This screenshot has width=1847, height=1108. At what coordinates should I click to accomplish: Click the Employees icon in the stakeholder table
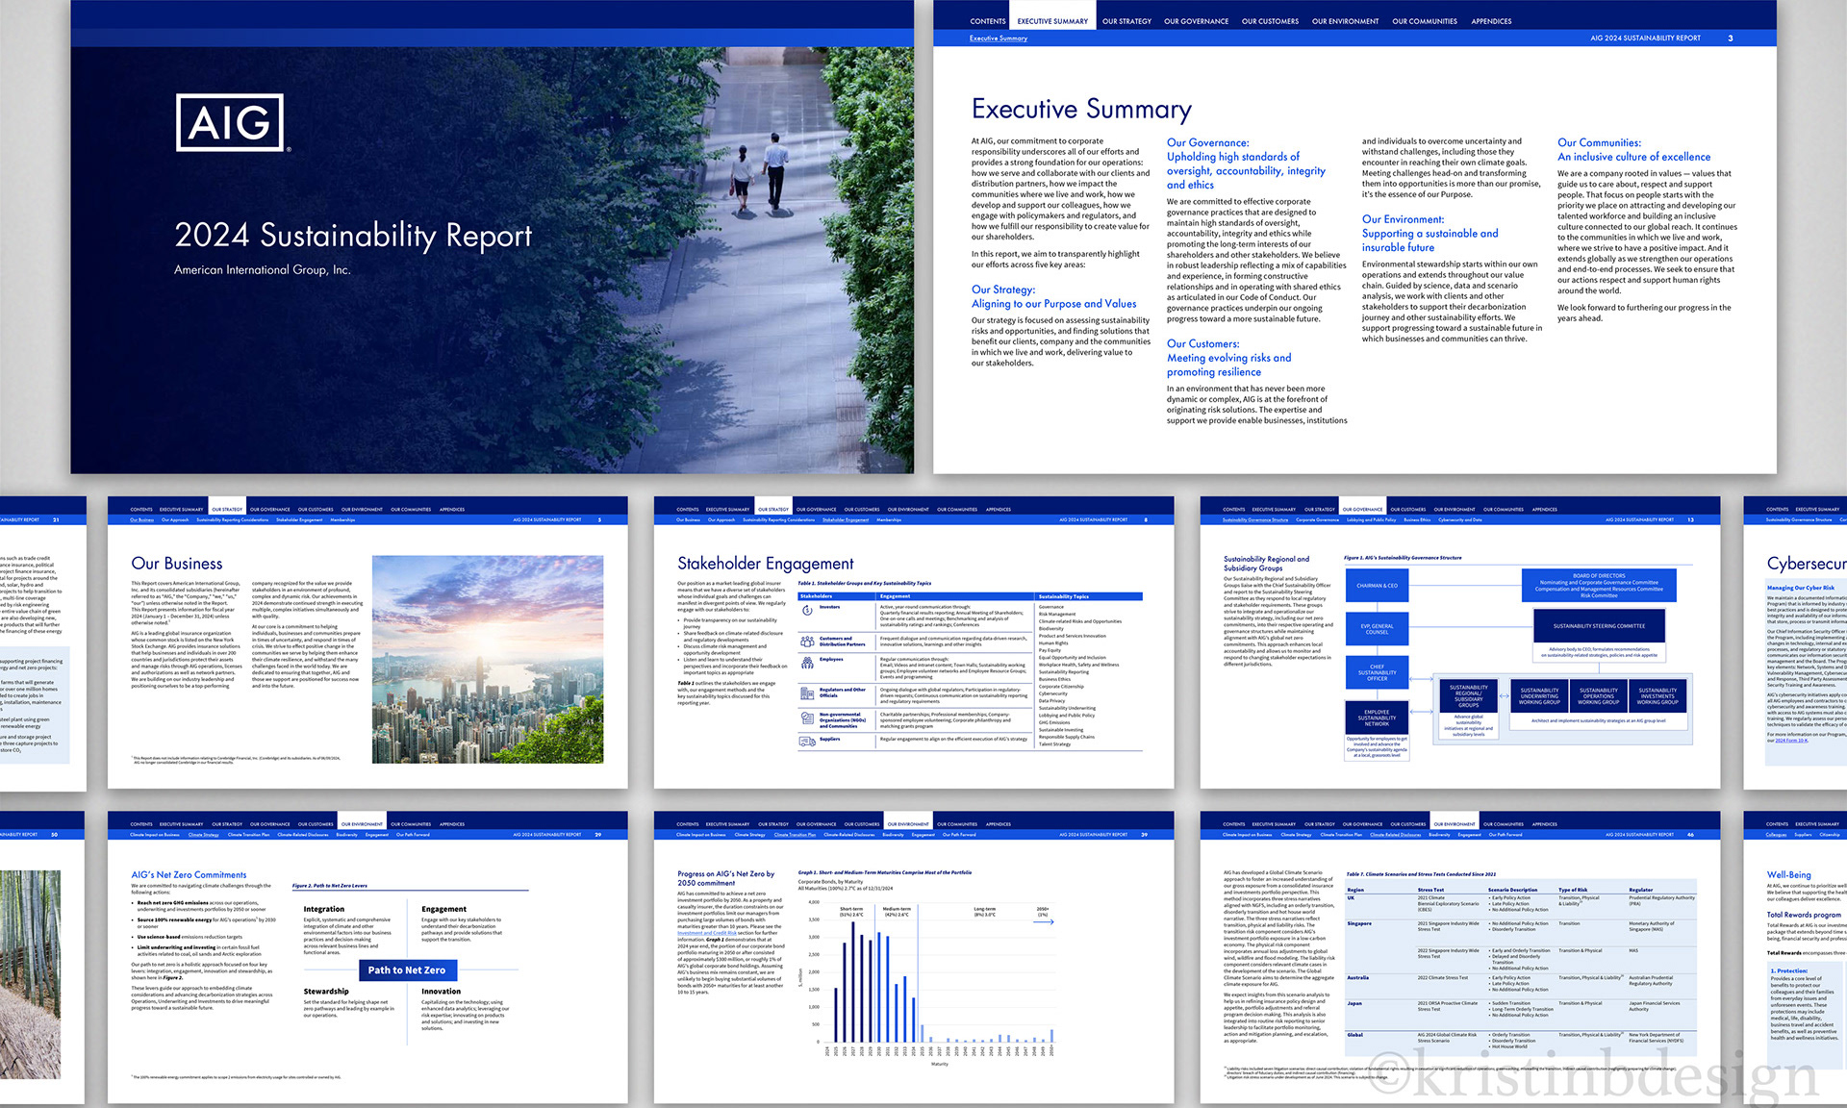[807, 663]
